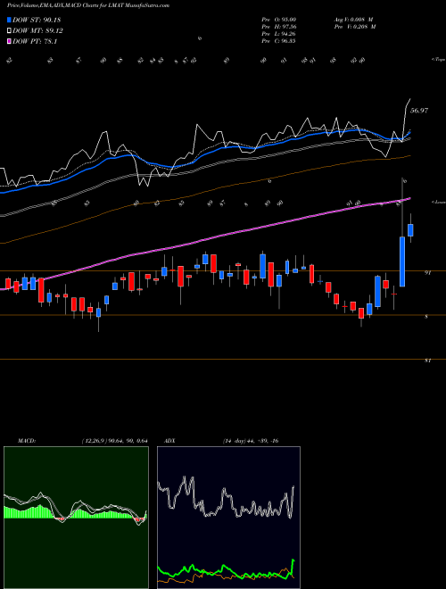Viewport: 446px width, 589px height.
Task: Click the MACD (12,26,9) parameters text
Action: pyautogui.click(x=114, y=441)
